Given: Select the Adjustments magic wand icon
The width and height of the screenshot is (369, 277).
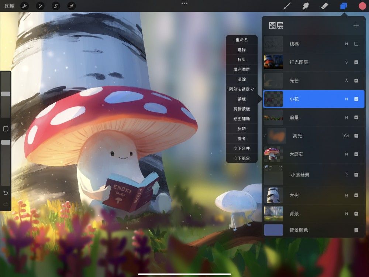Looking at the screenshot, I should [x=40, y=6].
